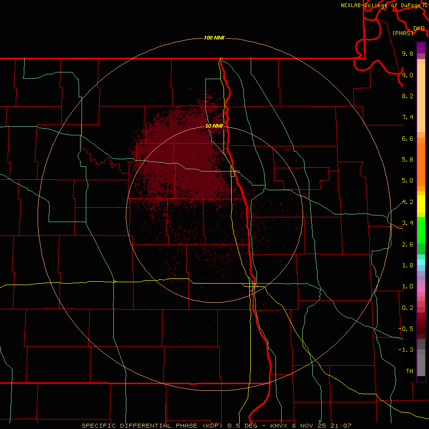The image size is (429, 429).
Task: Click the 9.8 value on the color scale
Action: [408, 53]
